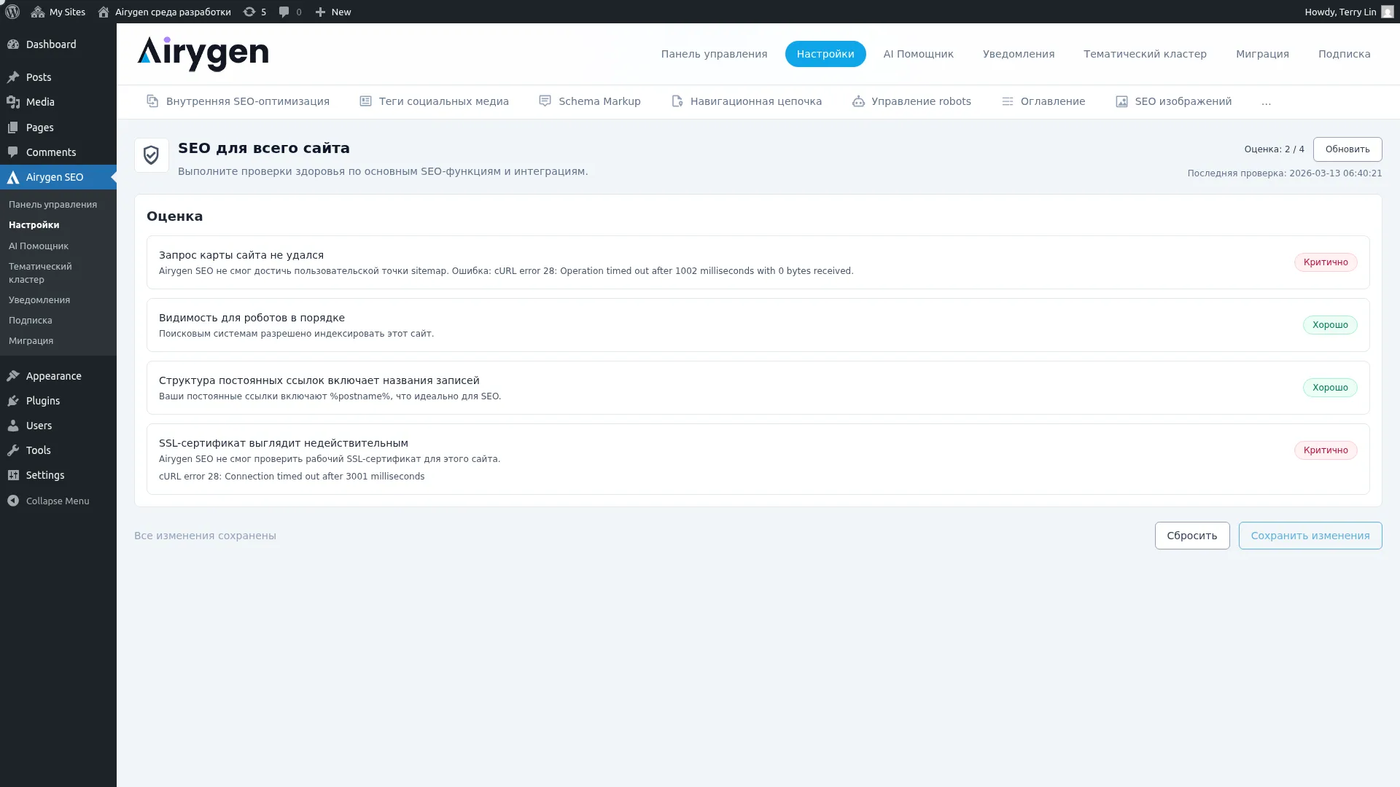Image resolution: width=1400 pixels, height=787 pixels.
Task: Click the Критично badge on the sitemap row
Action: click(1326, 262)
